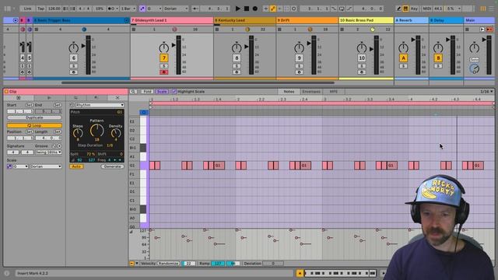Select the Main track header

point(479,20)
